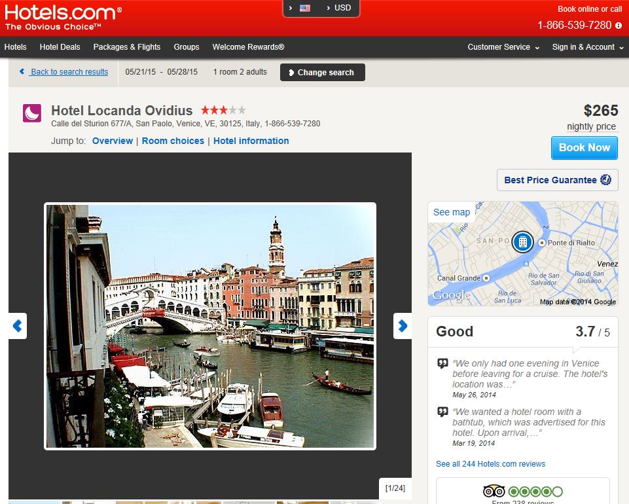Click the hotel pin on the map
This screenshot has height=504, width=629.
tap(523, 242)
